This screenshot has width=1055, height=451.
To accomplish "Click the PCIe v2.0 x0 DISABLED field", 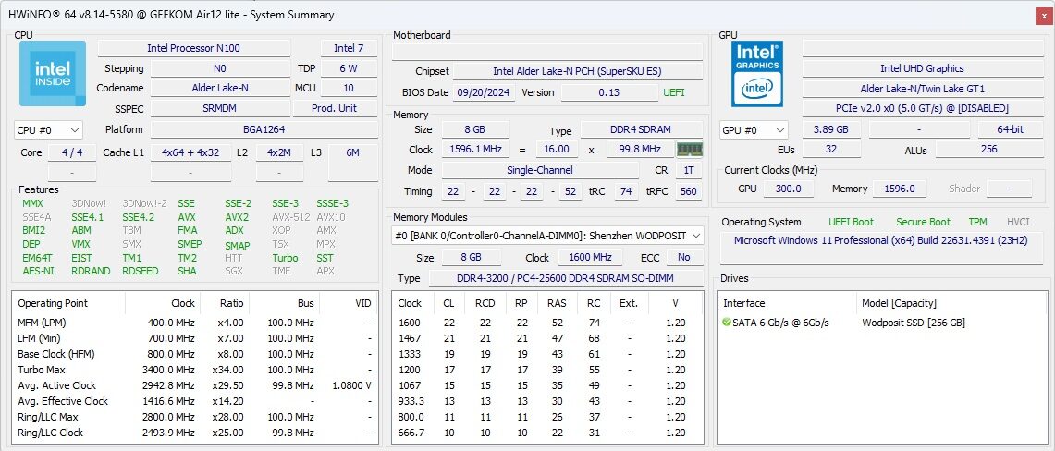I will 922,108.
